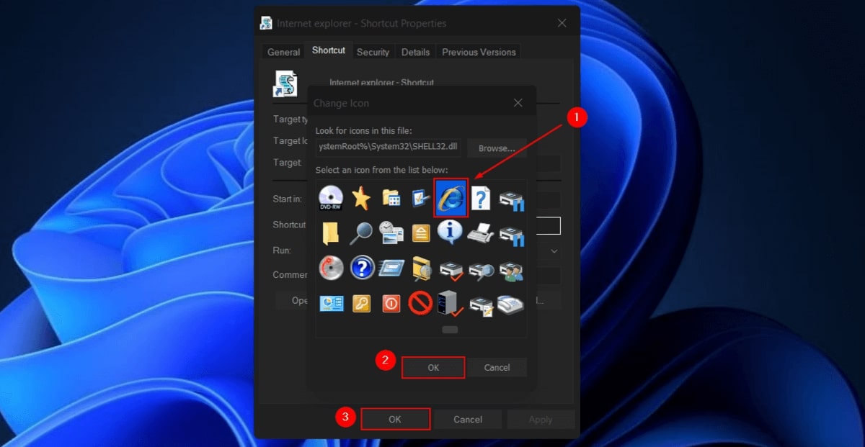This screenshot has height=447, width=865.
Task: Pick the fax machine icon
Action: click(481, 232)
